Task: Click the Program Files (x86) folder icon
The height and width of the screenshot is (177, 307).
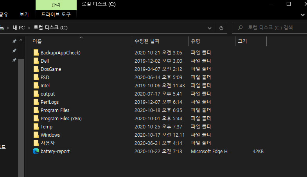Action: pyautogui.click(x=36, y=118)
